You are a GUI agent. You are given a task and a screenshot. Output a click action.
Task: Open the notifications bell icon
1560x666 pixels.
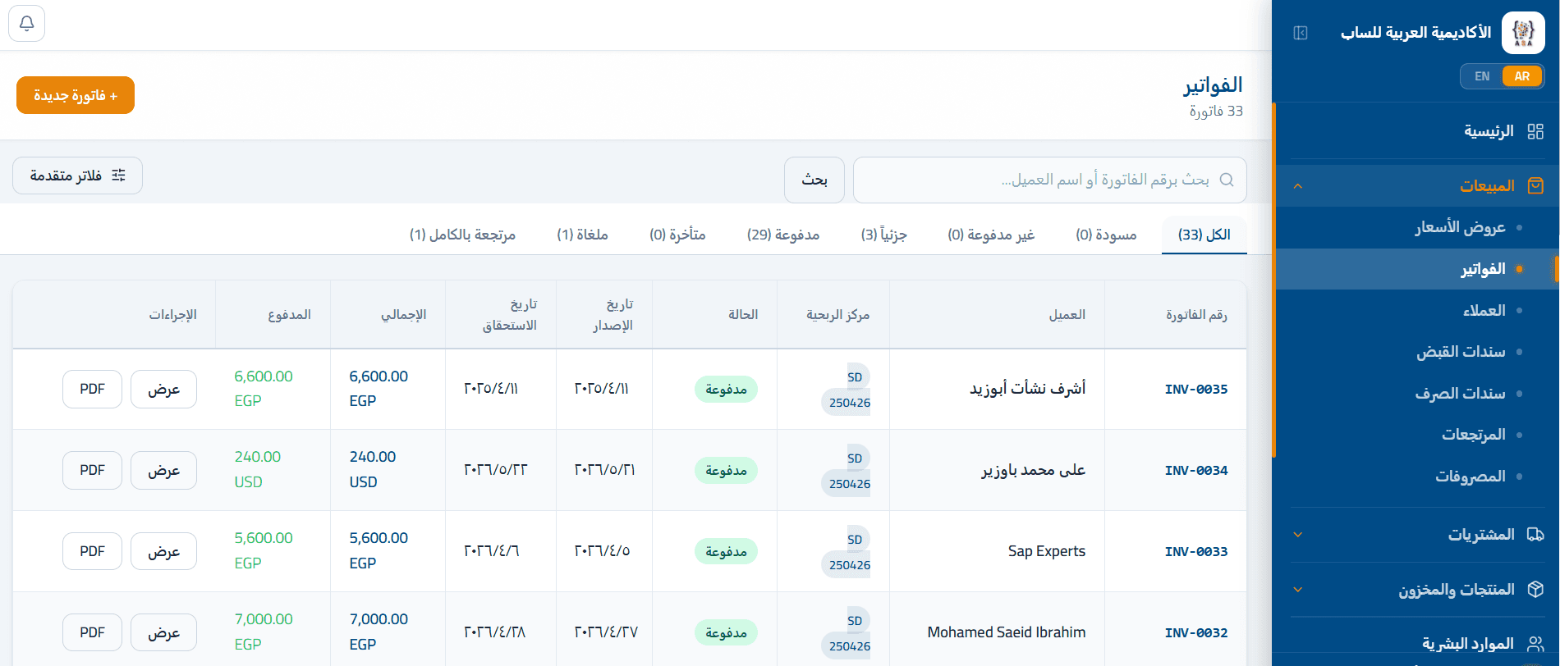click(x=26, y=24)
